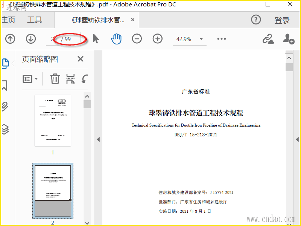This screenshot has width=301, height=226.
Task: Open Bookmarks panel icon
Action: (x=5, y=86)
